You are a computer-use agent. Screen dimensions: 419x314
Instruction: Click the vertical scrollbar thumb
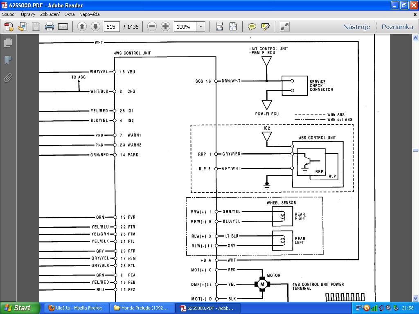point(415,150)
